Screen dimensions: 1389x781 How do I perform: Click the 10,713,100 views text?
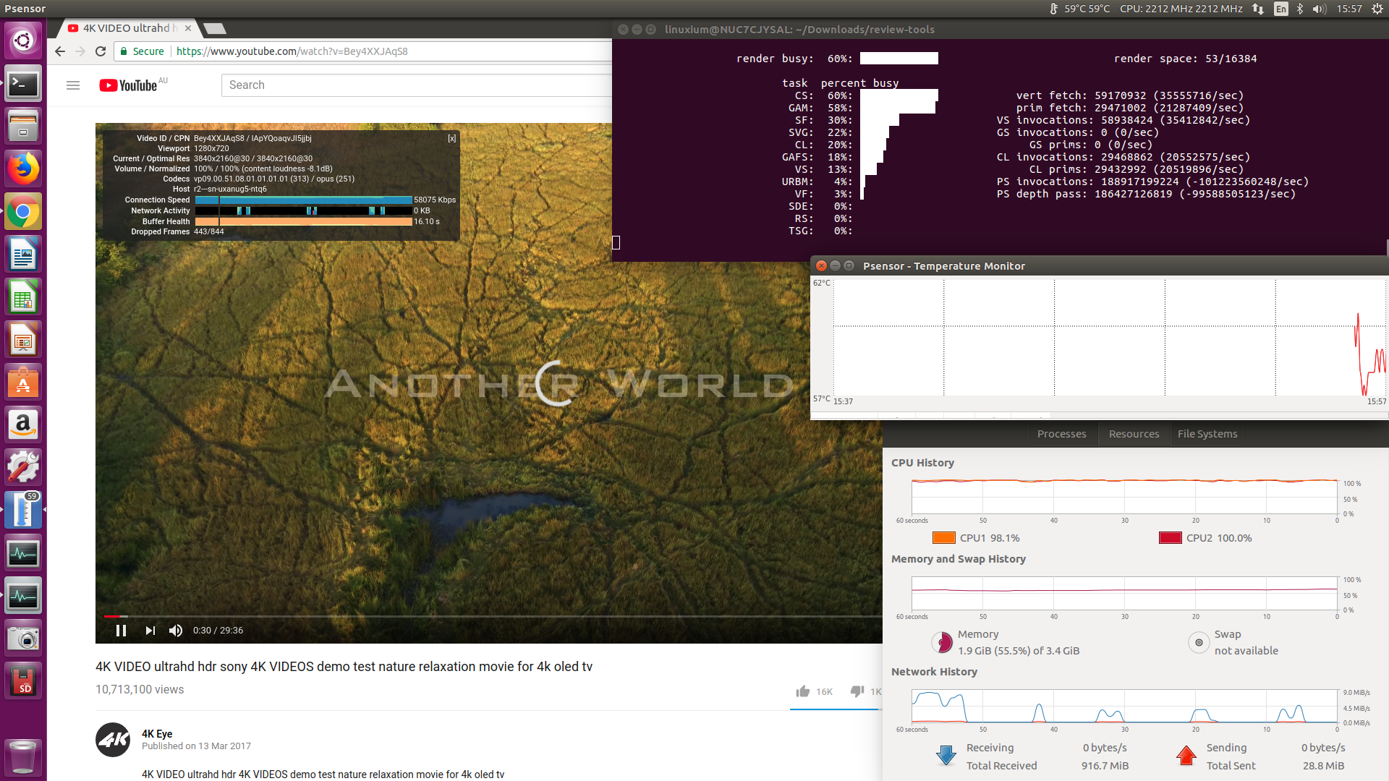pos(140,690)
